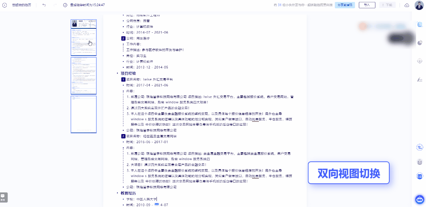Click the line 学校: 中国人民大学
This screenshot has height=207, width=426.
(141, 200)
